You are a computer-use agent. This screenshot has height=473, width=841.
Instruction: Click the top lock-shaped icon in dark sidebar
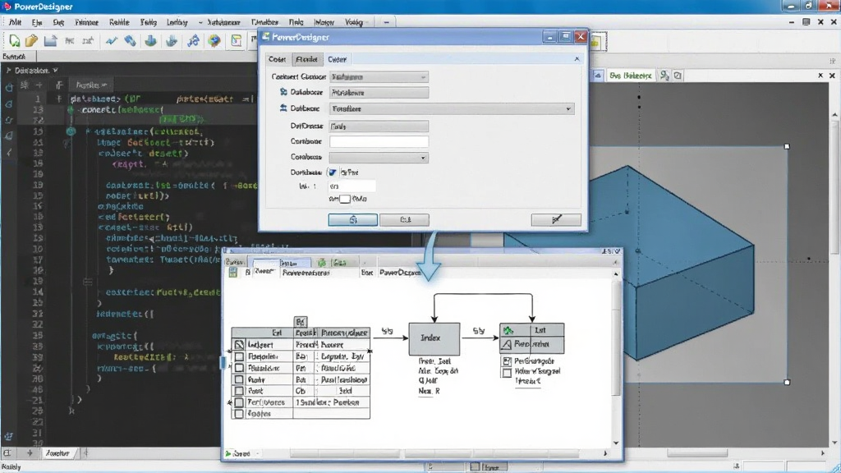pos(9,87)
